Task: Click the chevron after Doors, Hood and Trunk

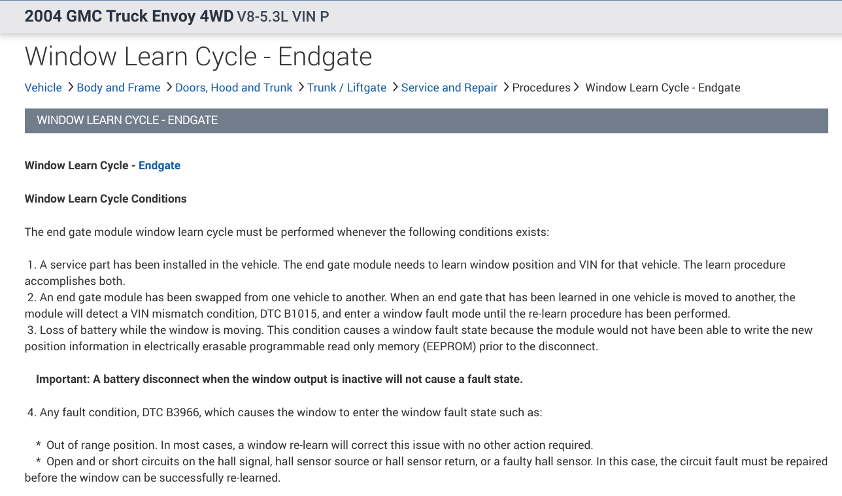Action: (301, 87)
